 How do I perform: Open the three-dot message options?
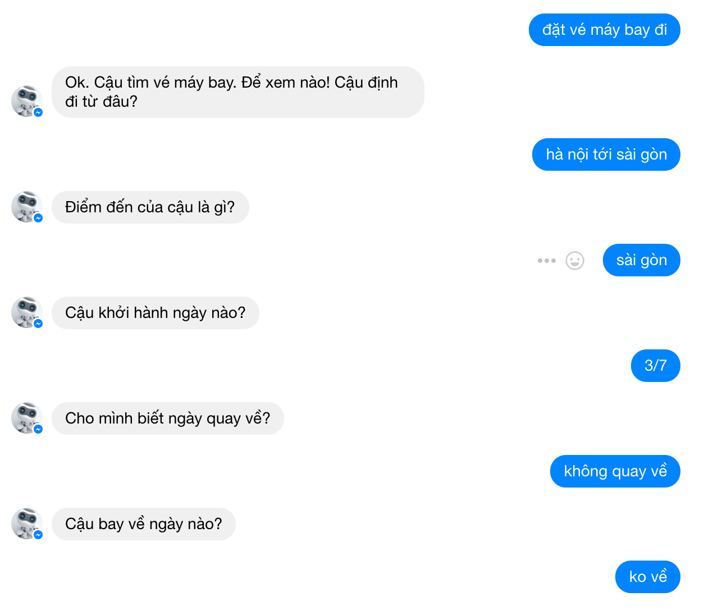pyautogui.click(x=546, y=261)
